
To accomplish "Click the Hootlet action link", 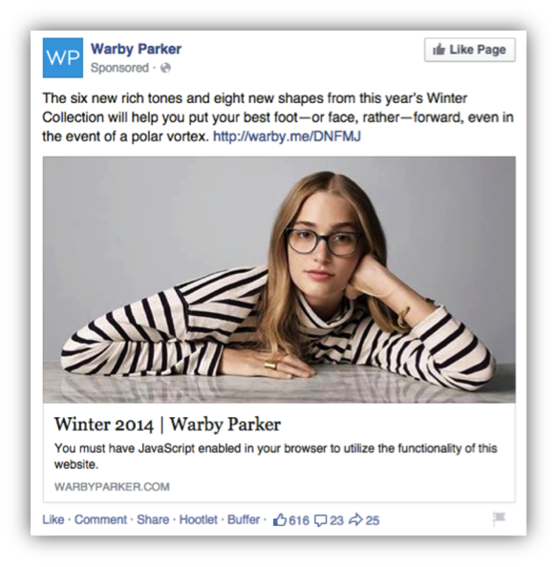I will [x=199, y=519].
